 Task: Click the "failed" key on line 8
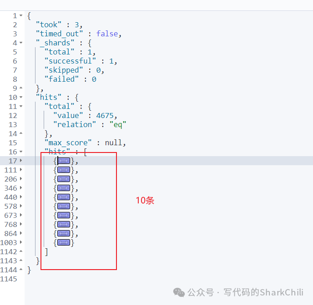click(x=61, y=79)
